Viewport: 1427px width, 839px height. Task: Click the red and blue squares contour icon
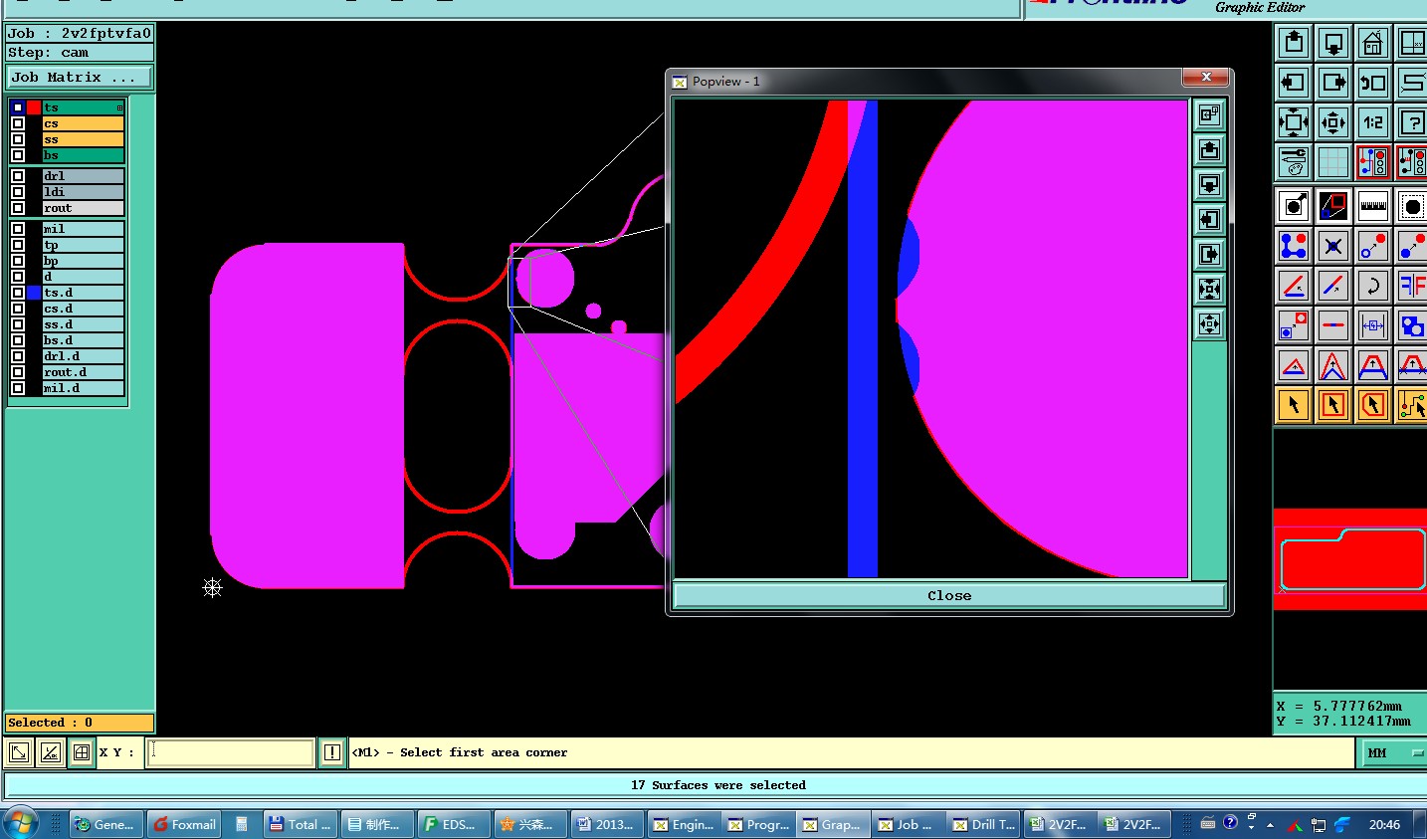(x=1333, y=206)
